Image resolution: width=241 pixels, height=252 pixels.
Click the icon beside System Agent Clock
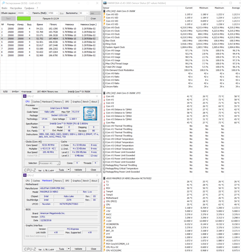104,47
